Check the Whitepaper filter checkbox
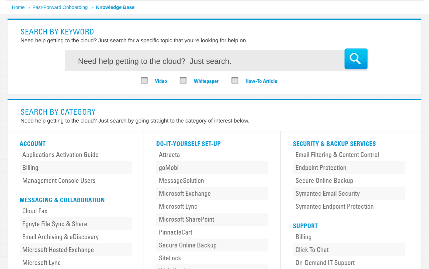429x269 pixels. tap(183, 81)
